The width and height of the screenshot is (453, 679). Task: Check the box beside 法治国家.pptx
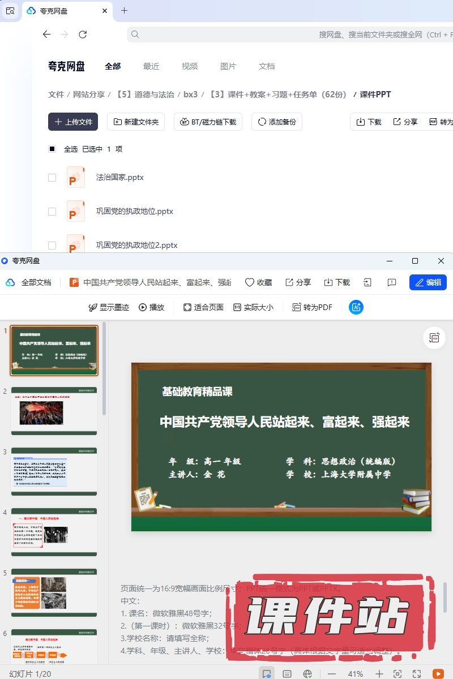tap(52, 178)
